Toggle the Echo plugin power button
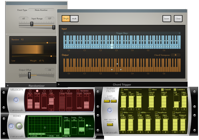The width and height of the screenshot is (199, 140). (11, 126)
